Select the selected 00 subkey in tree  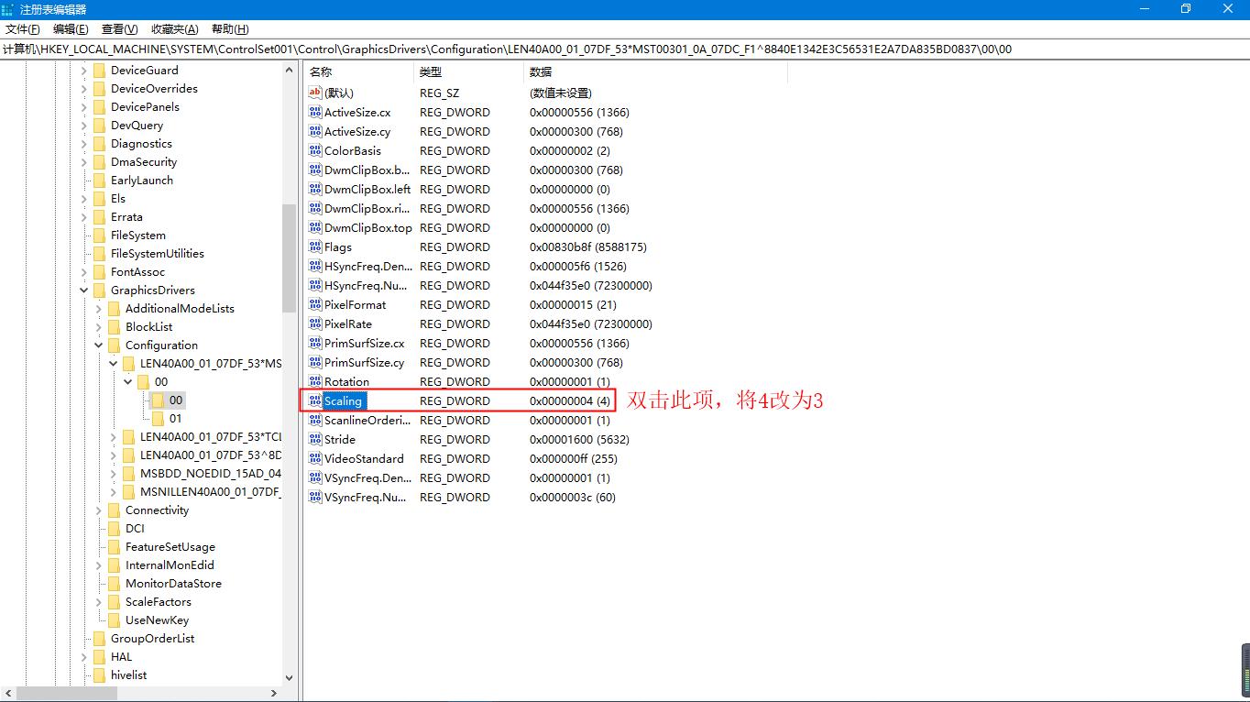click(176, 400)
